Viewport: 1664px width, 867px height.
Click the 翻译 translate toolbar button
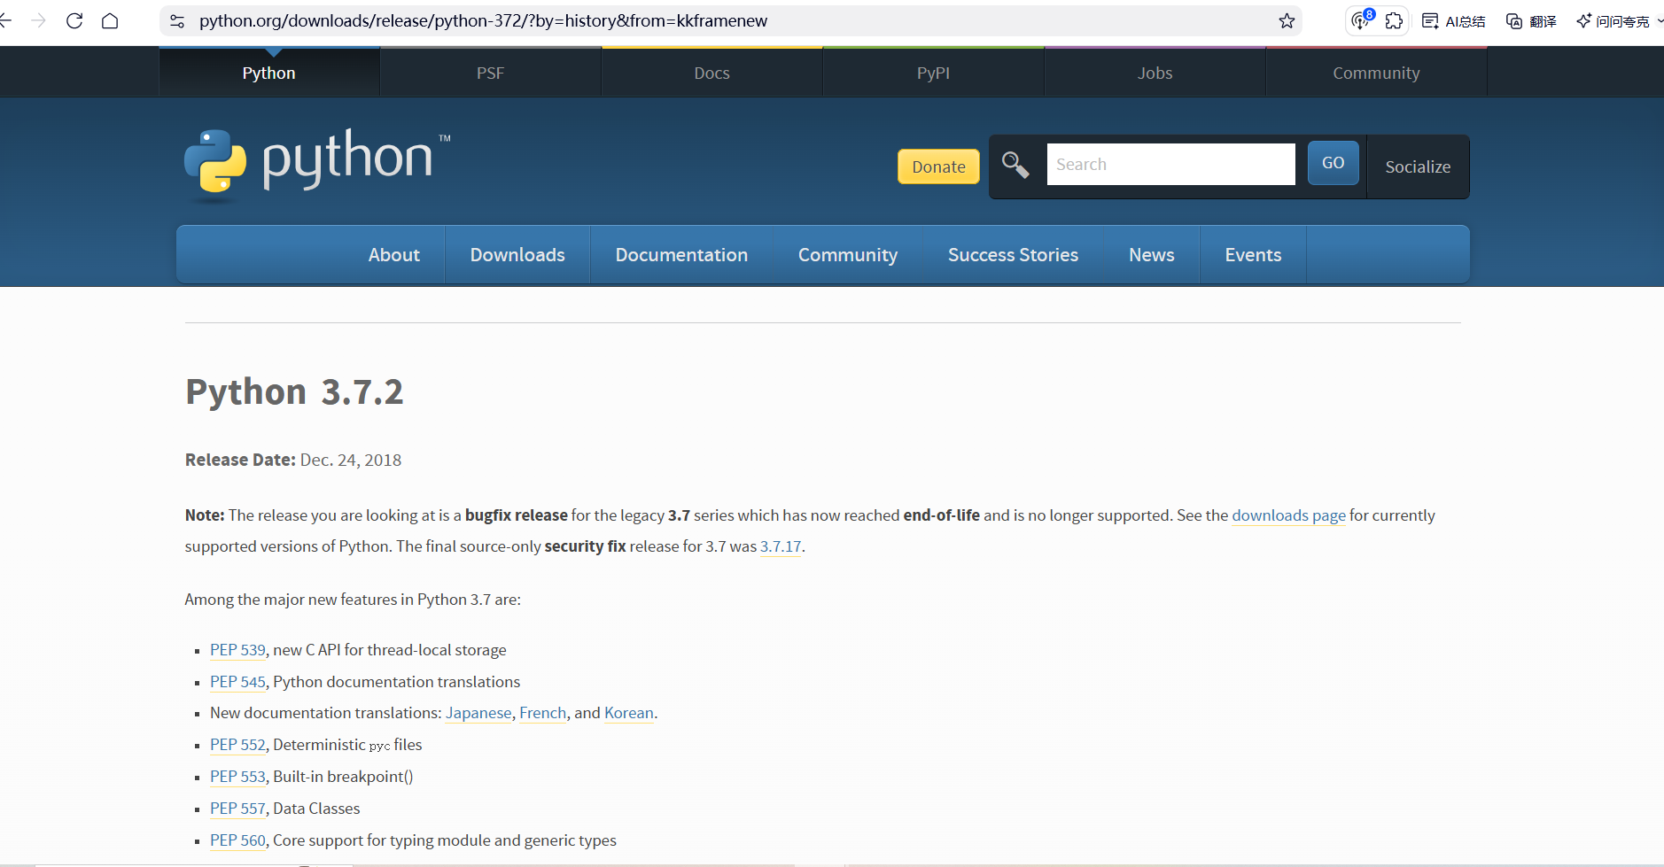(1531, 21)
